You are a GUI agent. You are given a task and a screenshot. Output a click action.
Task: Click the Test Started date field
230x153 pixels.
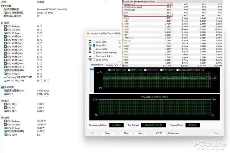point(153,125)
